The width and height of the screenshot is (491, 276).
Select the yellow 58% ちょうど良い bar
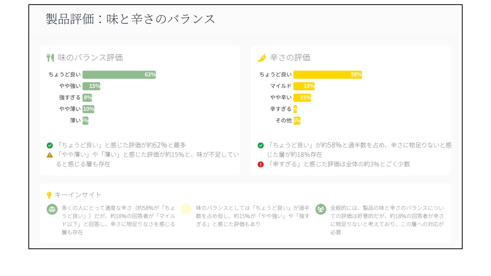(x=327, y=75)
